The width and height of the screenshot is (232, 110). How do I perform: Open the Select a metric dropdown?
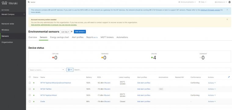[47, 70]
